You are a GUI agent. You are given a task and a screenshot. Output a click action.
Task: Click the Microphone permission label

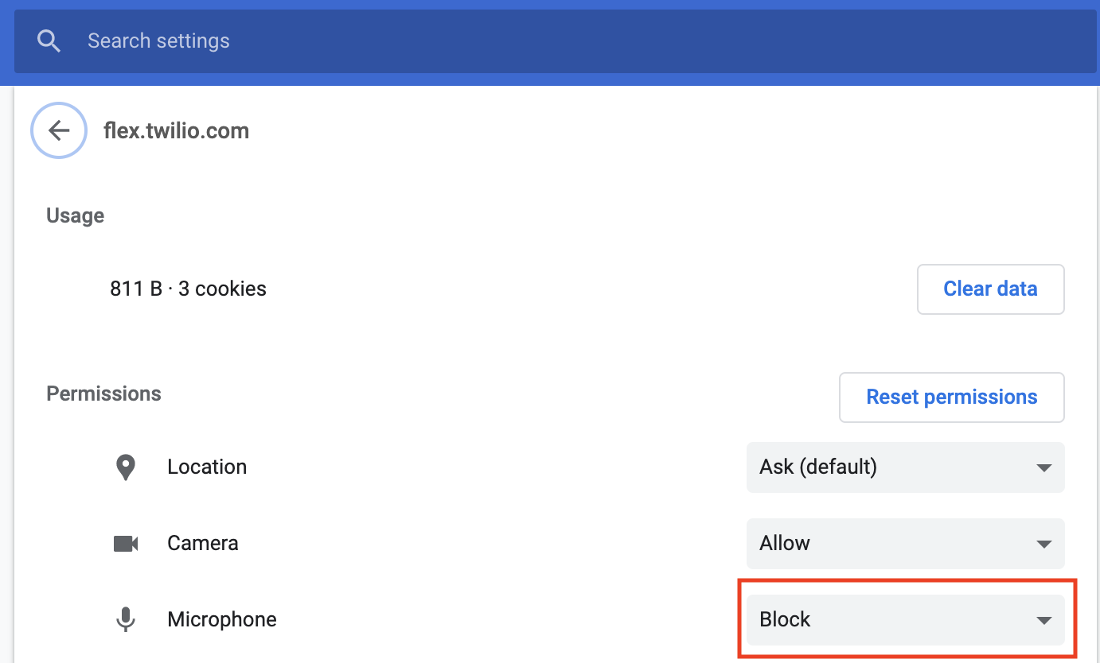click(222, 619)
